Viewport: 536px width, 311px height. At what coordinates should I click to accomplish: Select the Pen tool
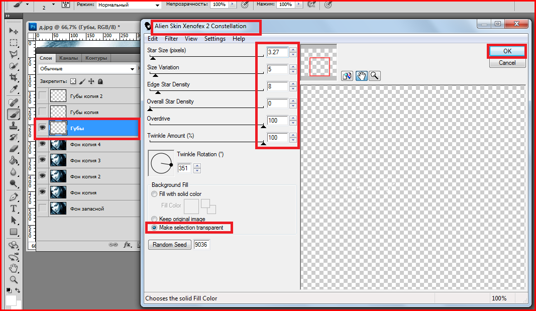point(14,197)
